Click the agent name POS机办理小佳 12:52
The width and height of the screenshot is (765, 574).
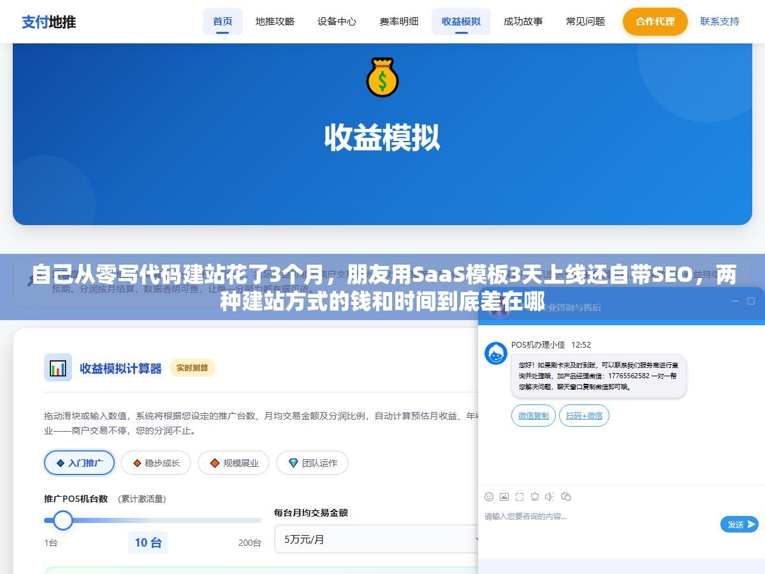tap(551, 344)
